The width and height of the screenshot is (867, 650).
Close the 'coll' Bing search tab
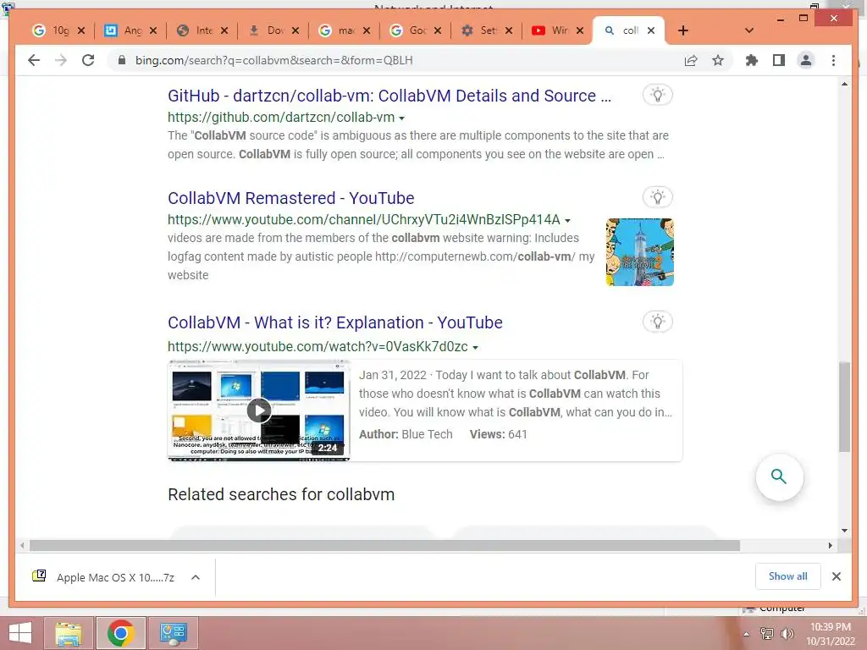[x=651, y=30]
